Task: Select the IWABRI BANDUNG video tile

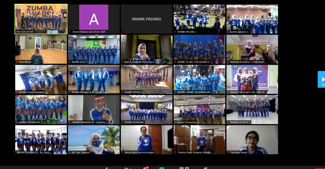Action: coord(147,109)
